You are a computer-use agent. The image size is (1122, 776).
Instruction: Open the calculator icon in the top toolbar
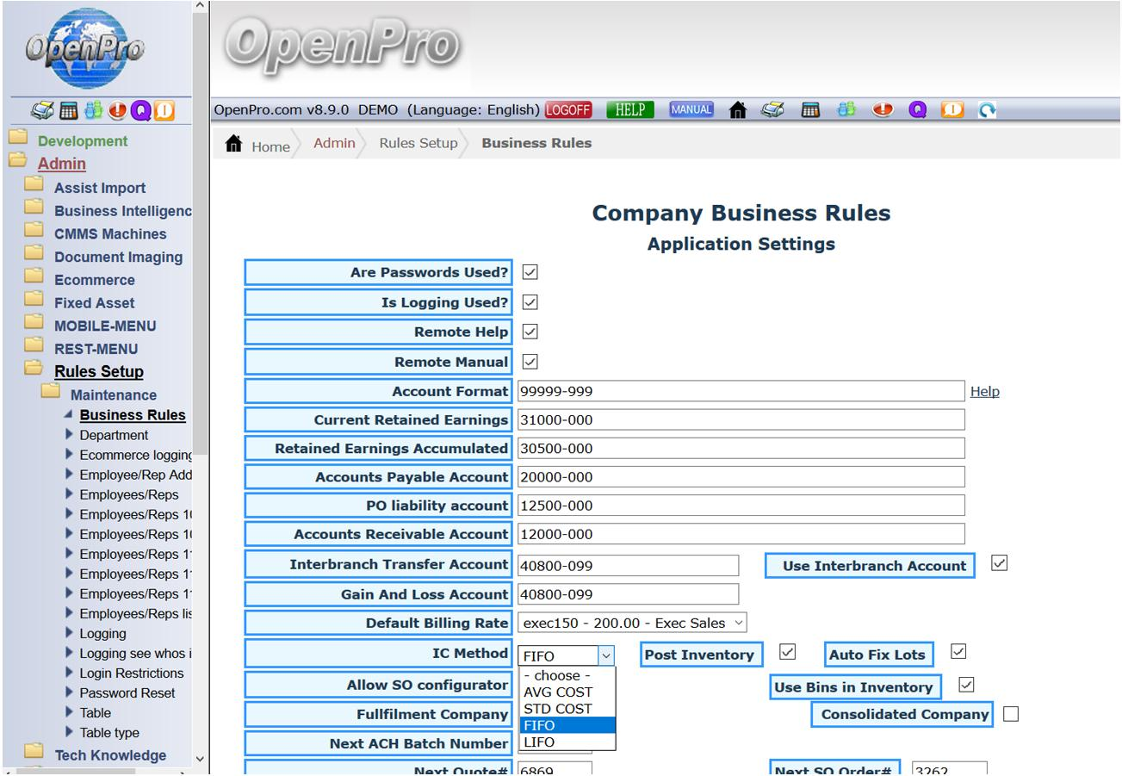[810, 110]
